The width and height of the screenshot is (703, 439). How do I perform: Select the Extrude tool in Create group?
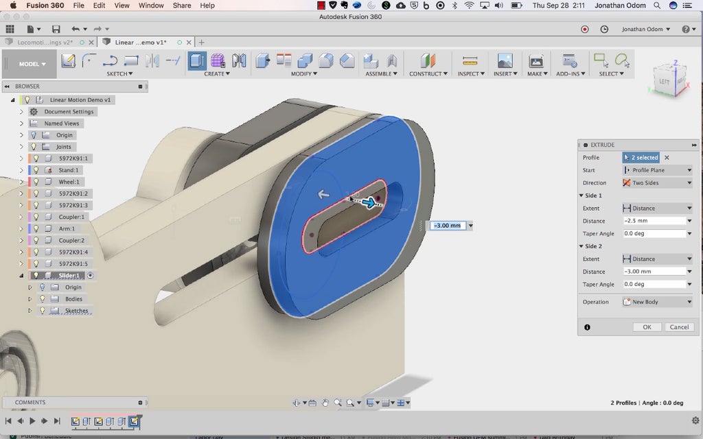[197, 61]
